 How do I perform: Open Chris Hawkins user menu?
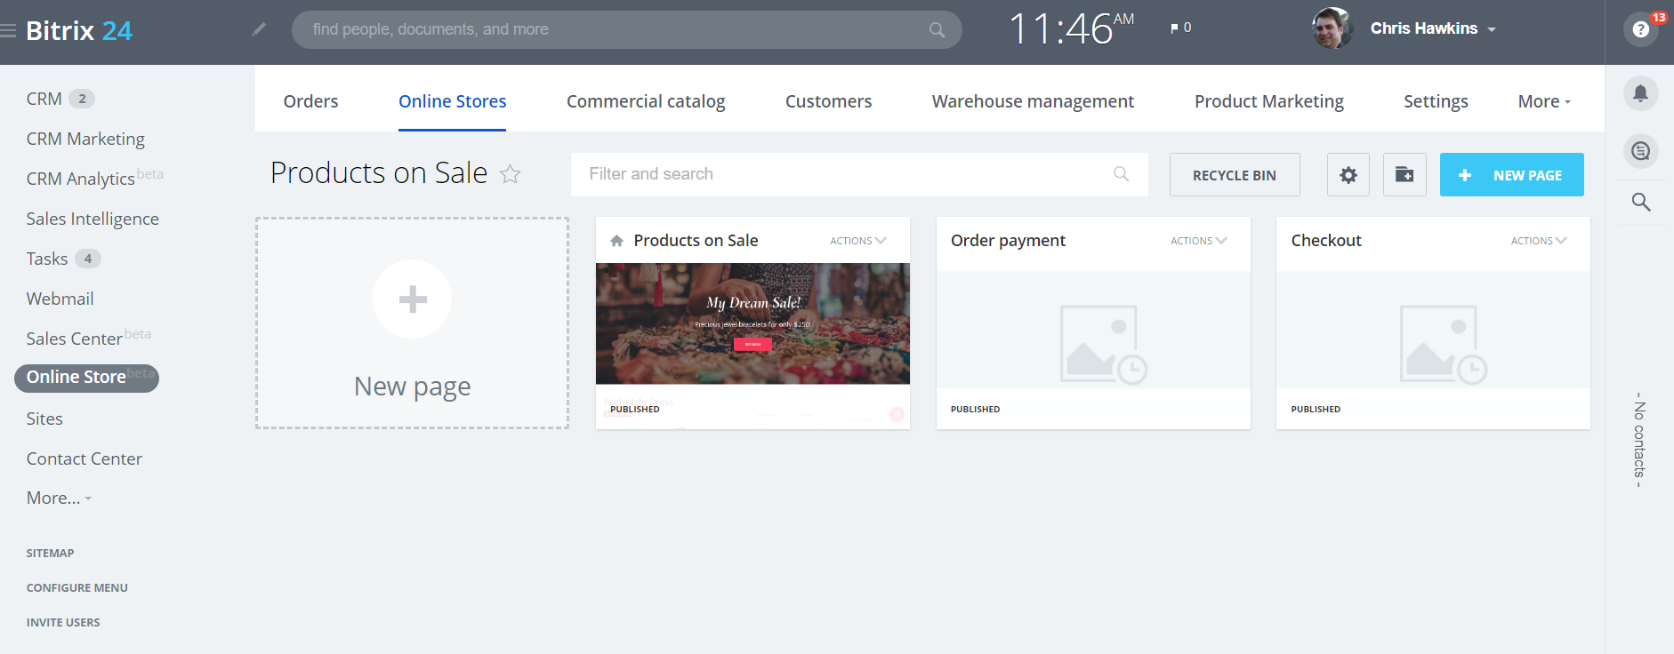point(1432,28)
